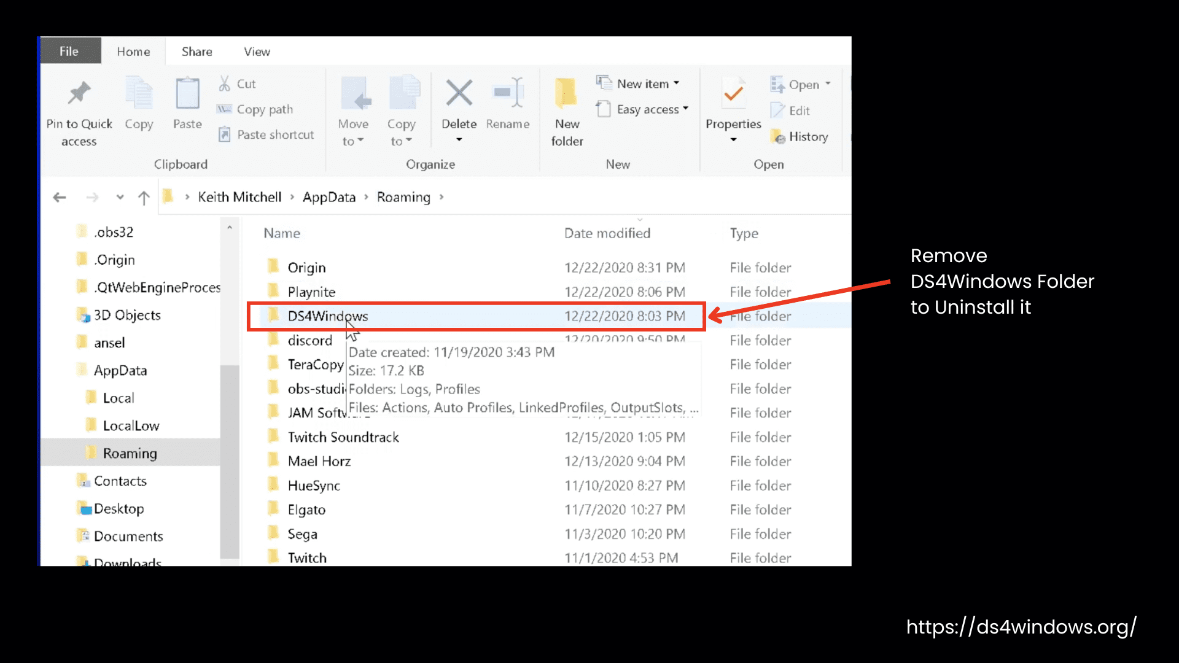Expand the Move to dropdown arrow
This screenshot has width=1179, height=663.
point(361,141)
